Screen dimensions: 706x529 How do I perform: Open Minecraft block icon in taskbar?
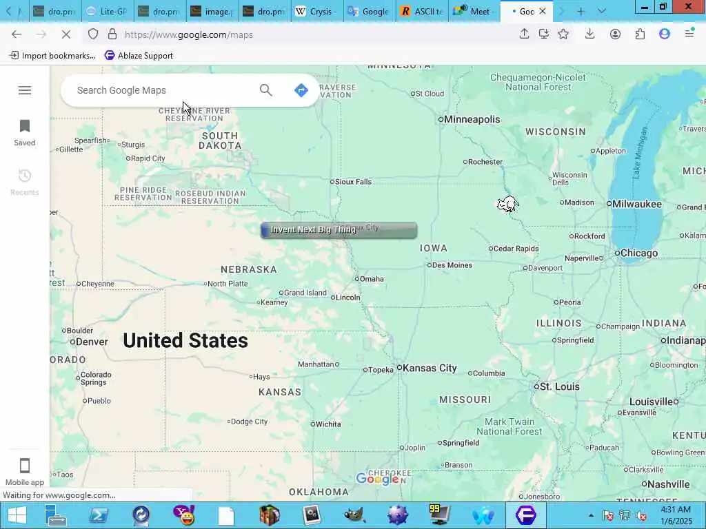pos(270,515)
